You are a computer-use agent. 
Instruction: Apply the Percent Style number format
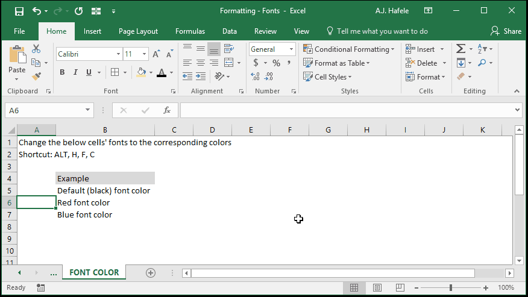tap(277, 63)
